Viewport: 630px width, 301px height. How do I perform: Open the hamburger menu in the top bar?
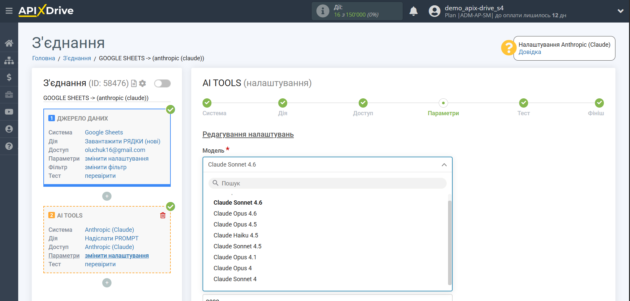click(x=9, y=11)
